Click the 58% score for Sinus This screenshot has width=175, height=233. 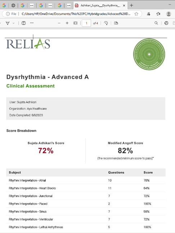pyautogui.click(x=147, y=211)
